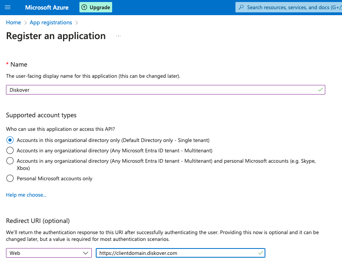The height and width of the screenshot is (280, 342).
Task: Go to Home breadcrumb
Action: (14, 22)
